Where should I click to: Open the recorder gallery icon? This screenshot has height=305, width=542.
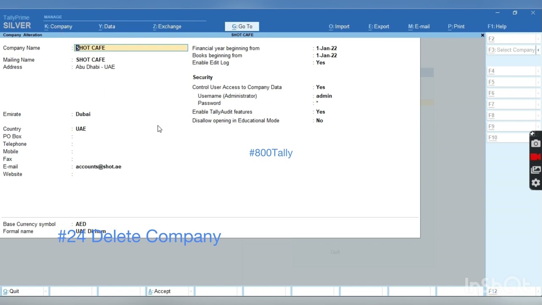(536, 170)
